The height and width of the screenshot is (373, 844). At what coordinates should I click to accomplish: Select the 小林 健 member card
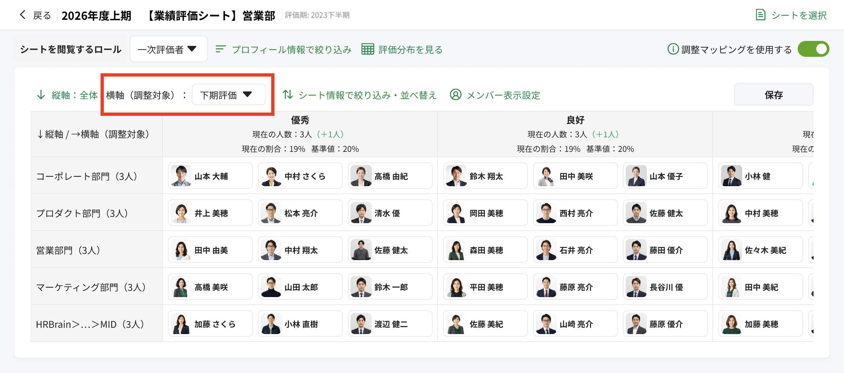[760, 176]
